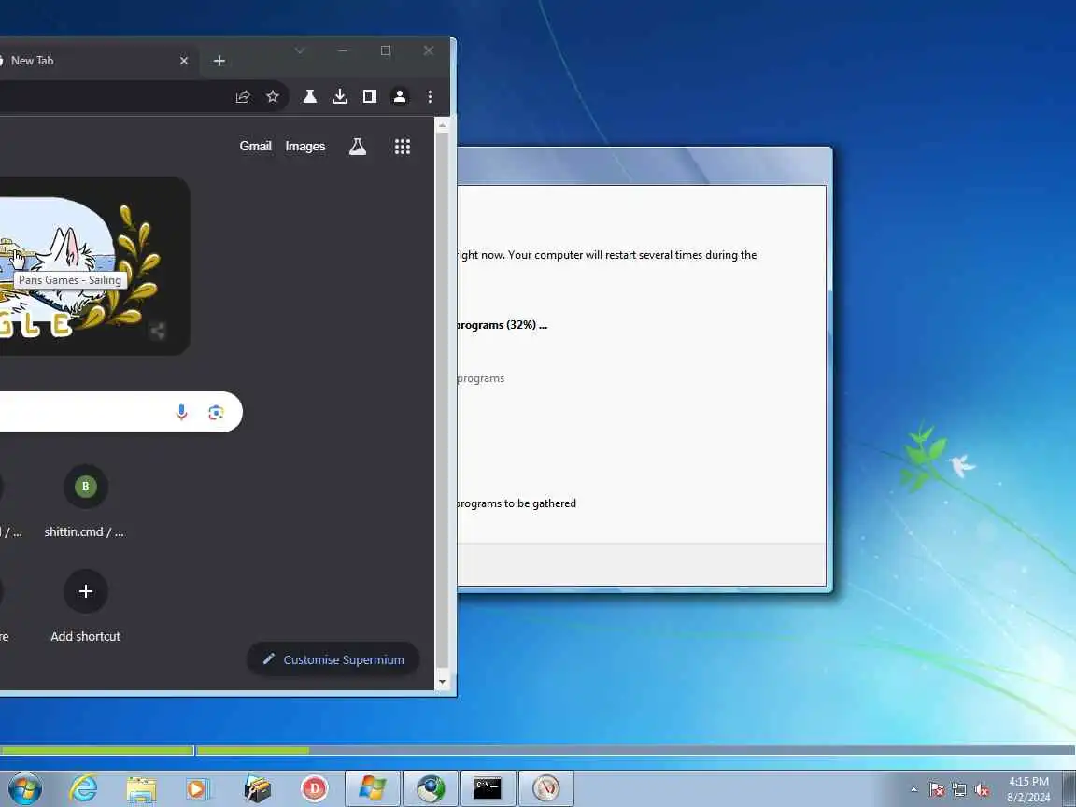Open the Action Center flag icon

937,790
